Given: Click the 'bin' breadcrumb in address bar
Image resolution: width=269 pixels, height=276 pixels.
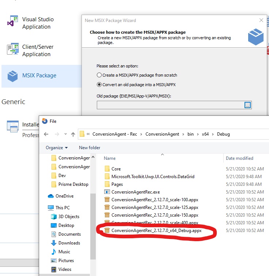Looking at the screenshot, I should coord(190,134).
